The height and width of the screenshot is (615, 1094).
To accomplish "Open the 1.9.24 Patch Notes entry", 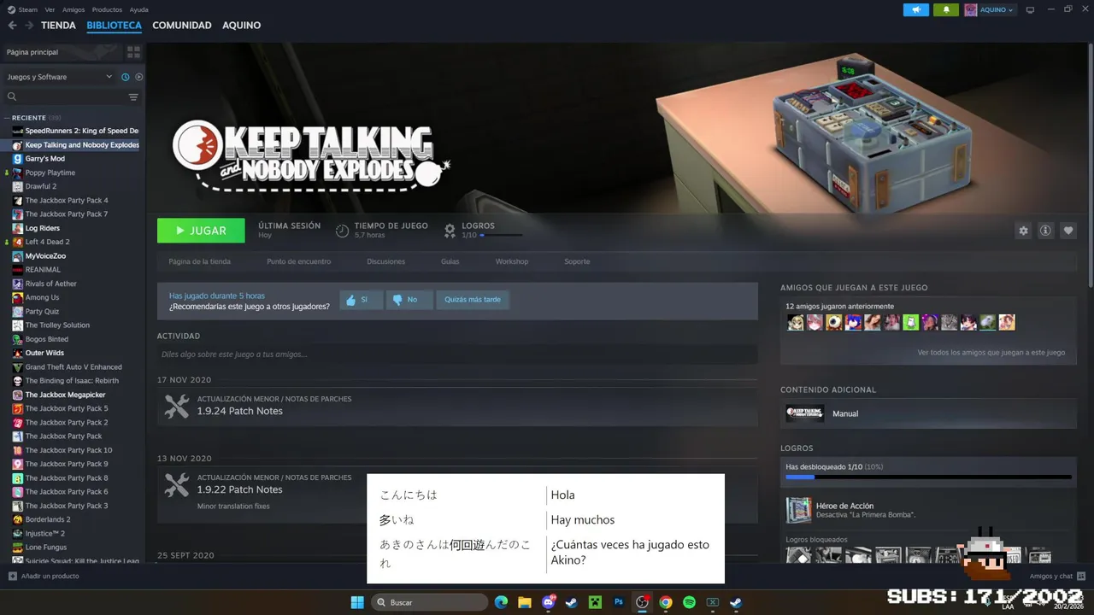I will [457, 407].
